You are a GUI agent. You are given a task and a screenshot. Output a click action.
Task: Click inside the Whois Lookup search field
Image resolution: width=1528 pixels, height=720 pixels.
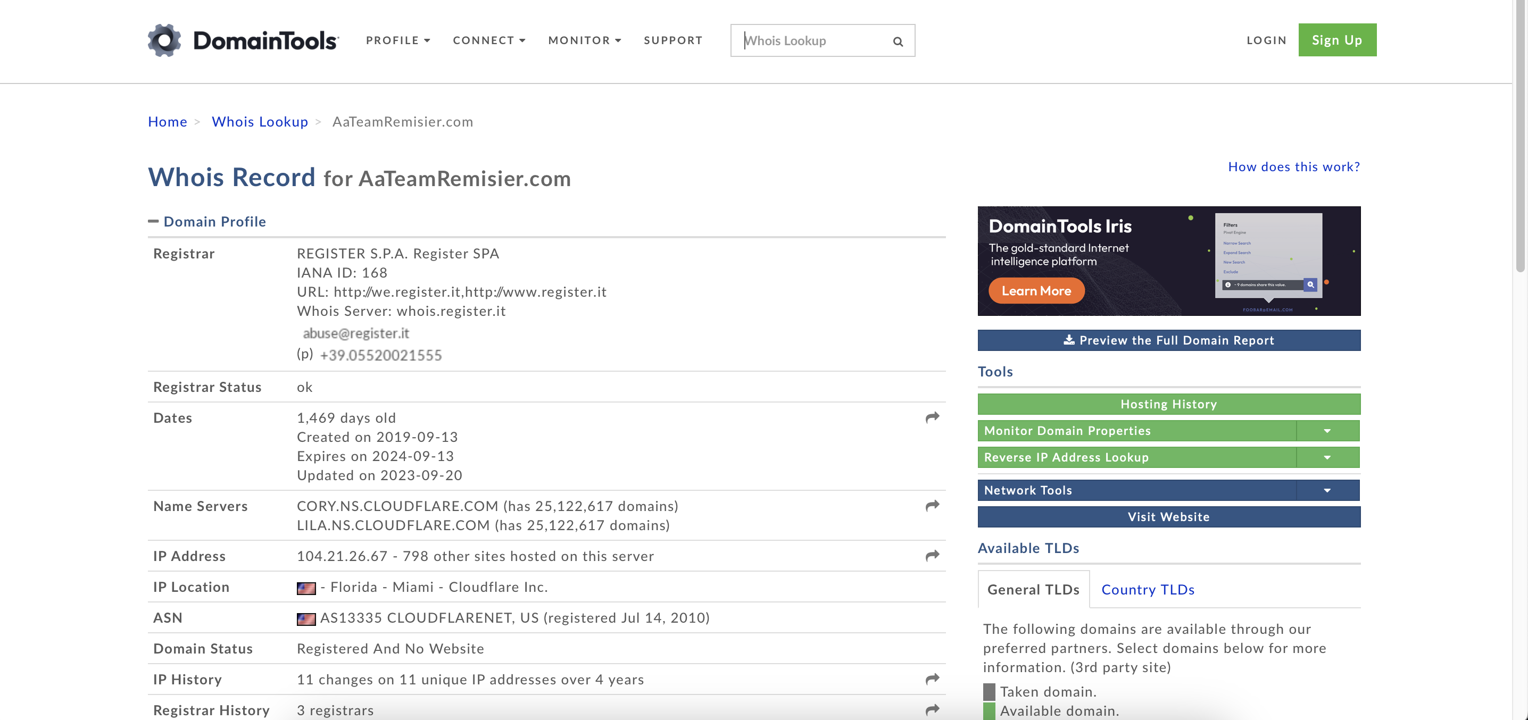point(812,40)
